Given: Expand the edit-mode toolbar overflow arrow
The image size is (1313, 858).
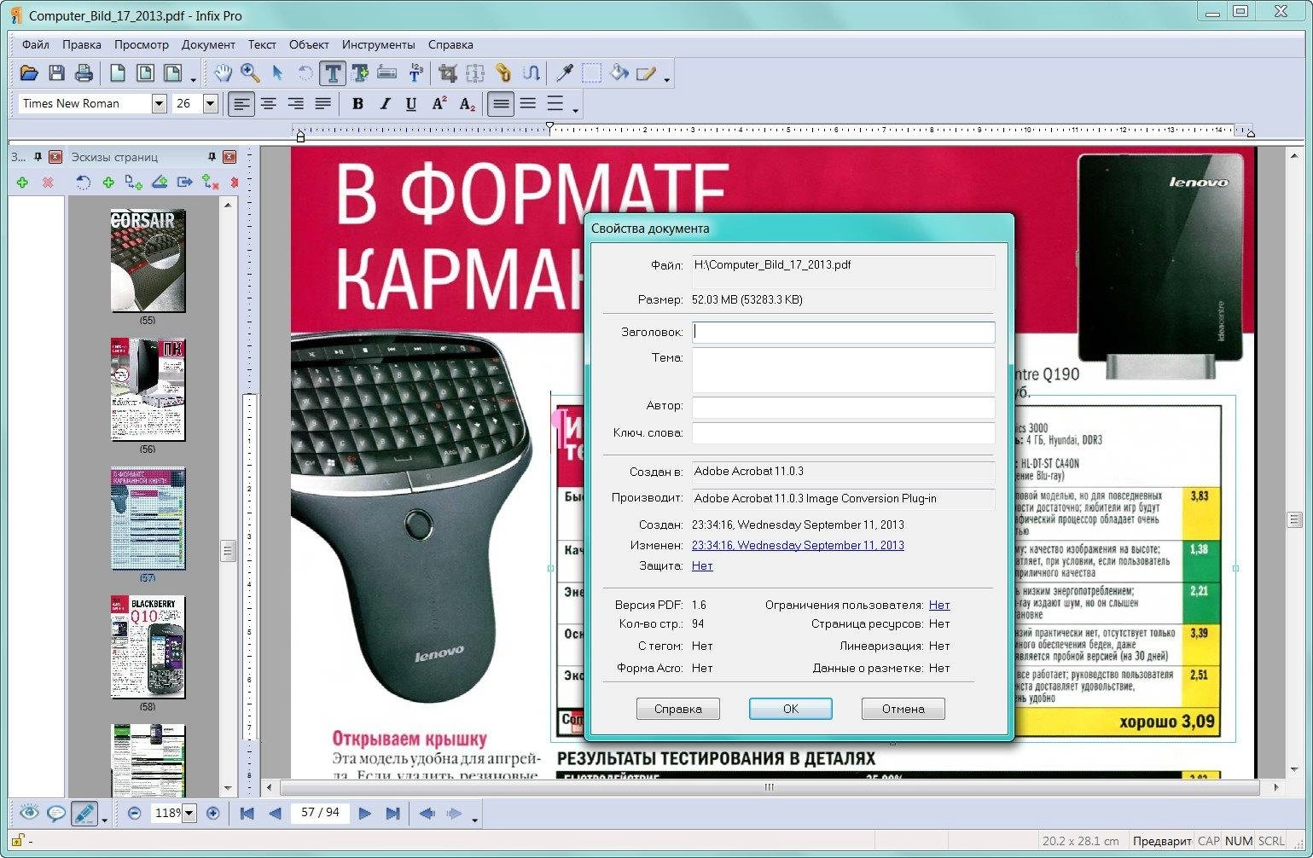Looking at the screenshot, I should (x=105, y=820).
